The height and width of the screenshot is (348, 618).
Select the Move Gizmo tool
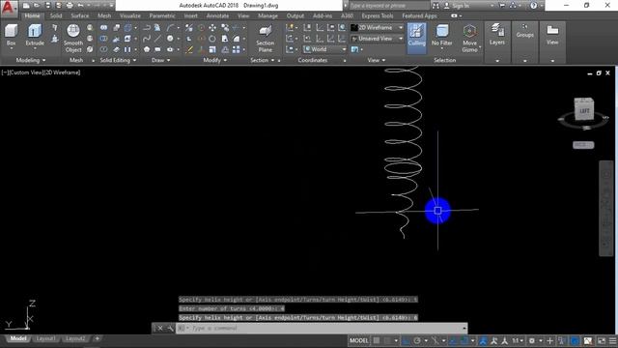[x=470, y=38]
